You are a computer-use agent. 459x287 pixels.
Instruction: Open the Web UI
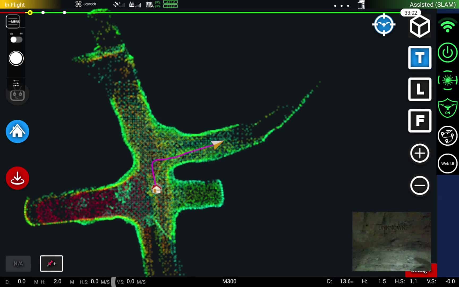(447, 163)
